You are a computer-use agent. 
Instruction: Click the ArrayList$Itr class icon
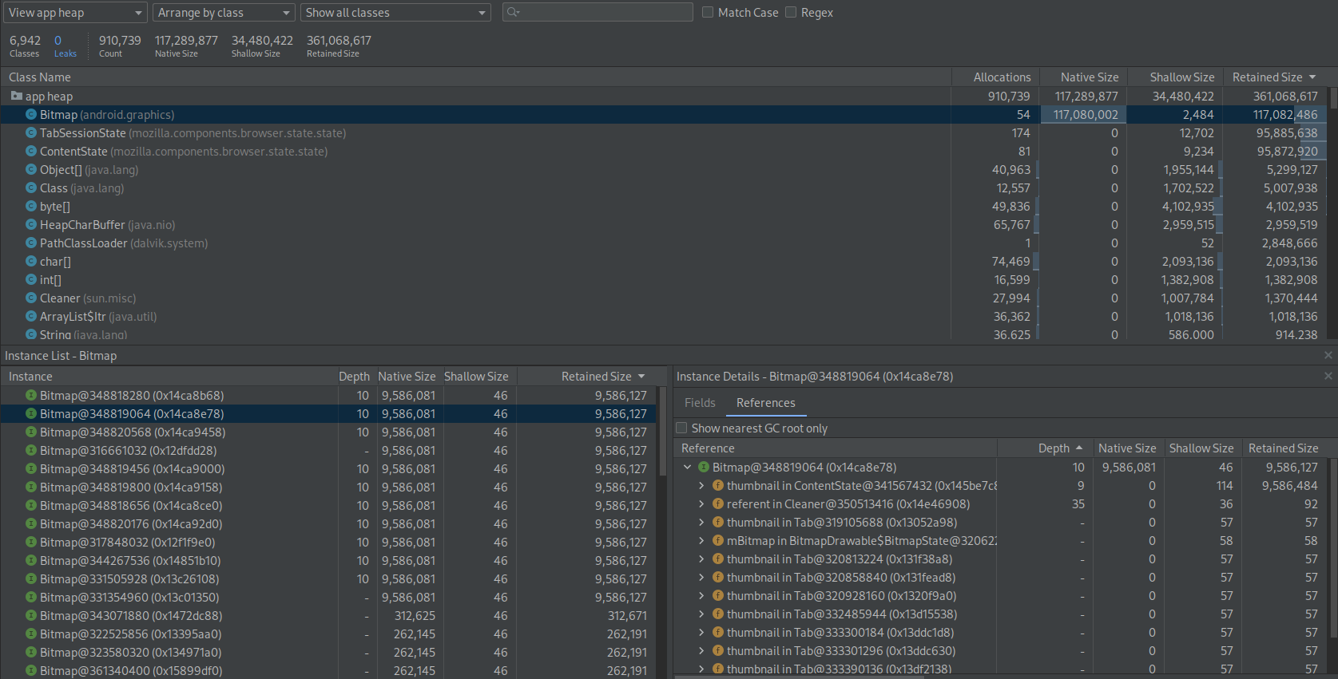click(x=31, y=316)
